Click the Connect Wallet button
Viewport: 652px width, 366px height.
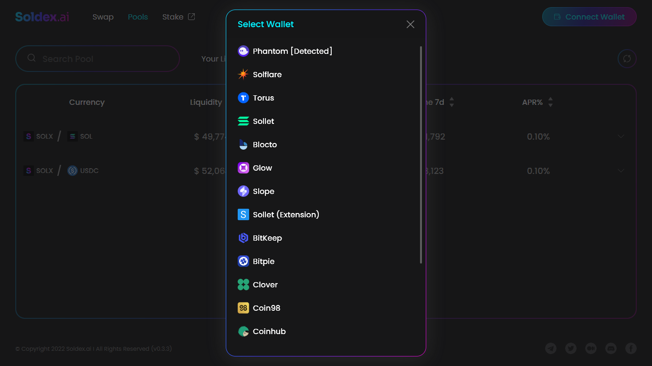[x=589, y=17]
